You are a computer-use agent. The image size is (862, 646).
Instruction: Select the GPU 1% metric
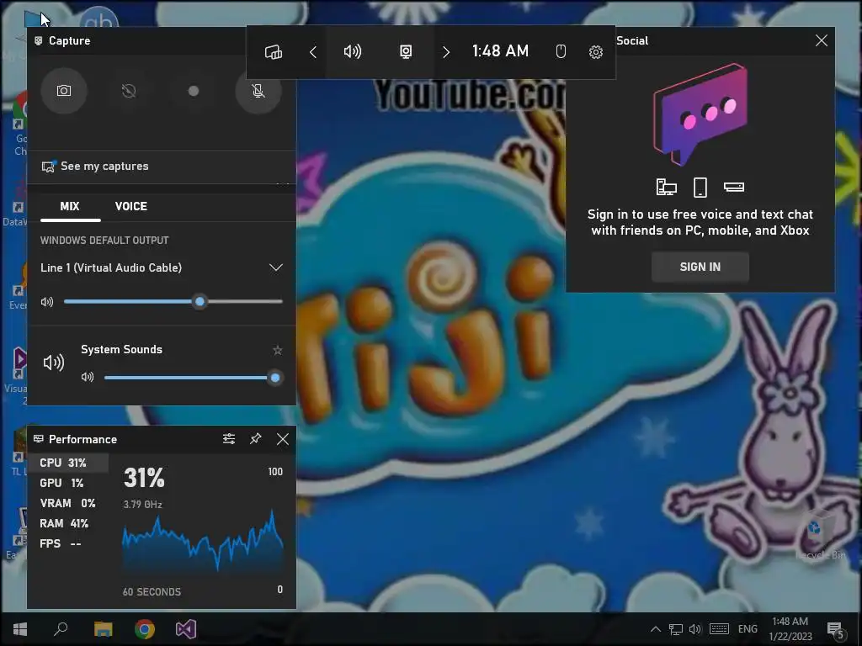pyautogui.click(x=68, y=484)
